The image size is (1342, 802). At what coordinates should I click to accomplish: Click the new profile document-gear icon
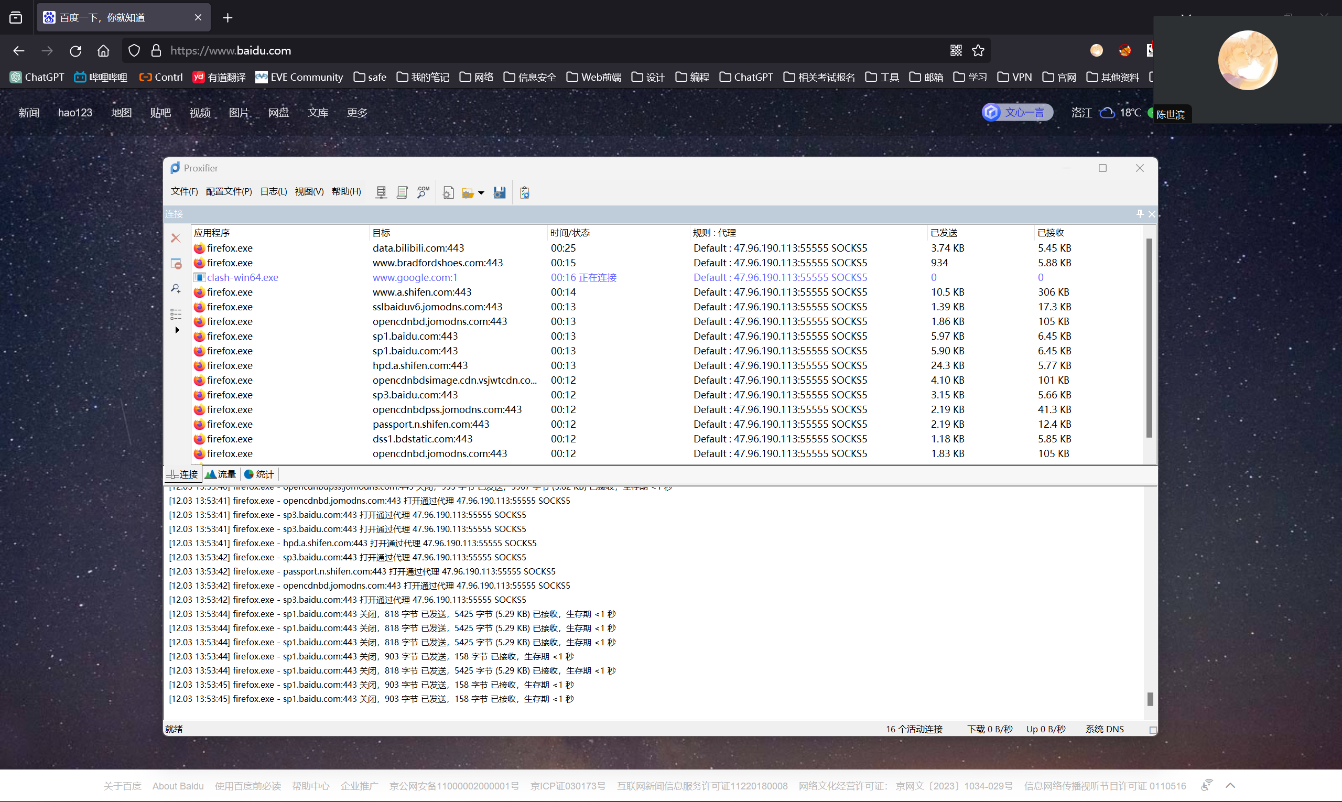(448, 192)
